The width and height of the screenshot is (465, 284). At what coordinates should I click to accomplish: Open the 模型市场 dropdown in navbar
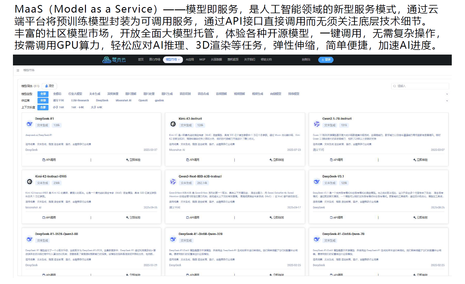[173, 60]
